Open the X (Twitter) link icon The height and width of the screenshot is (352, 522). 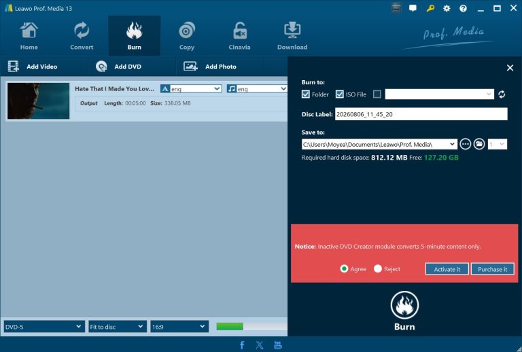(260, 345)
